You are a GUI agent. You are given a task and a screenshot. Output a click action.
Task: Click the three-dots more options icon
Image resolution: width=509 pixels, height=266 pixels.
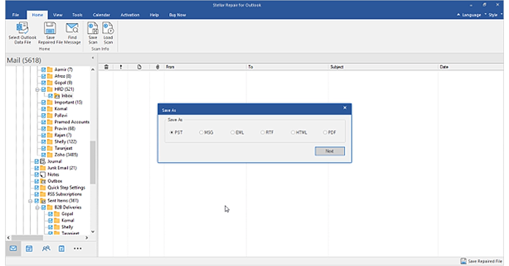tap(78, 248)
